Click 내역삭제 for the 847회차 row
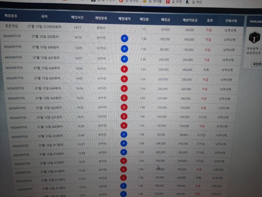This screenshot has height=197, width=262. (228, 60)
